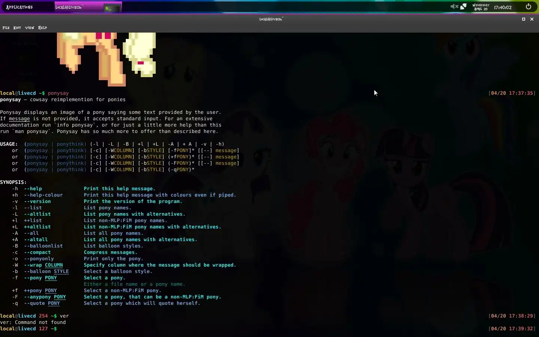Click the "--balloon STYLE" option text

pos(46,271)
